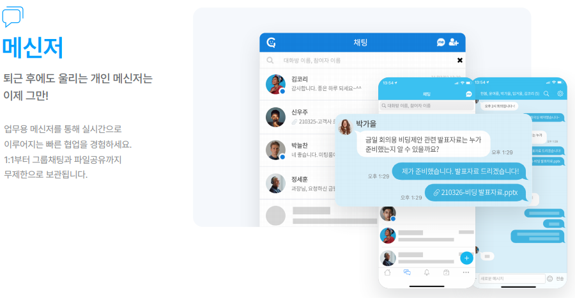Click the 새로운 메시지 input field
575x298 pixels.
point(512,279)
